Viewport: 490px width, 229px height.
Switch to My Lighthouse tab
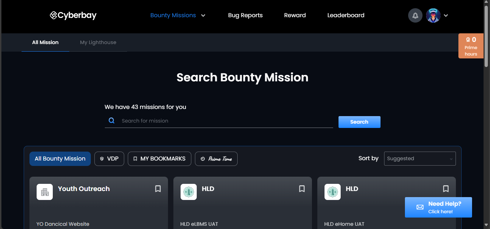click(98, 42)
